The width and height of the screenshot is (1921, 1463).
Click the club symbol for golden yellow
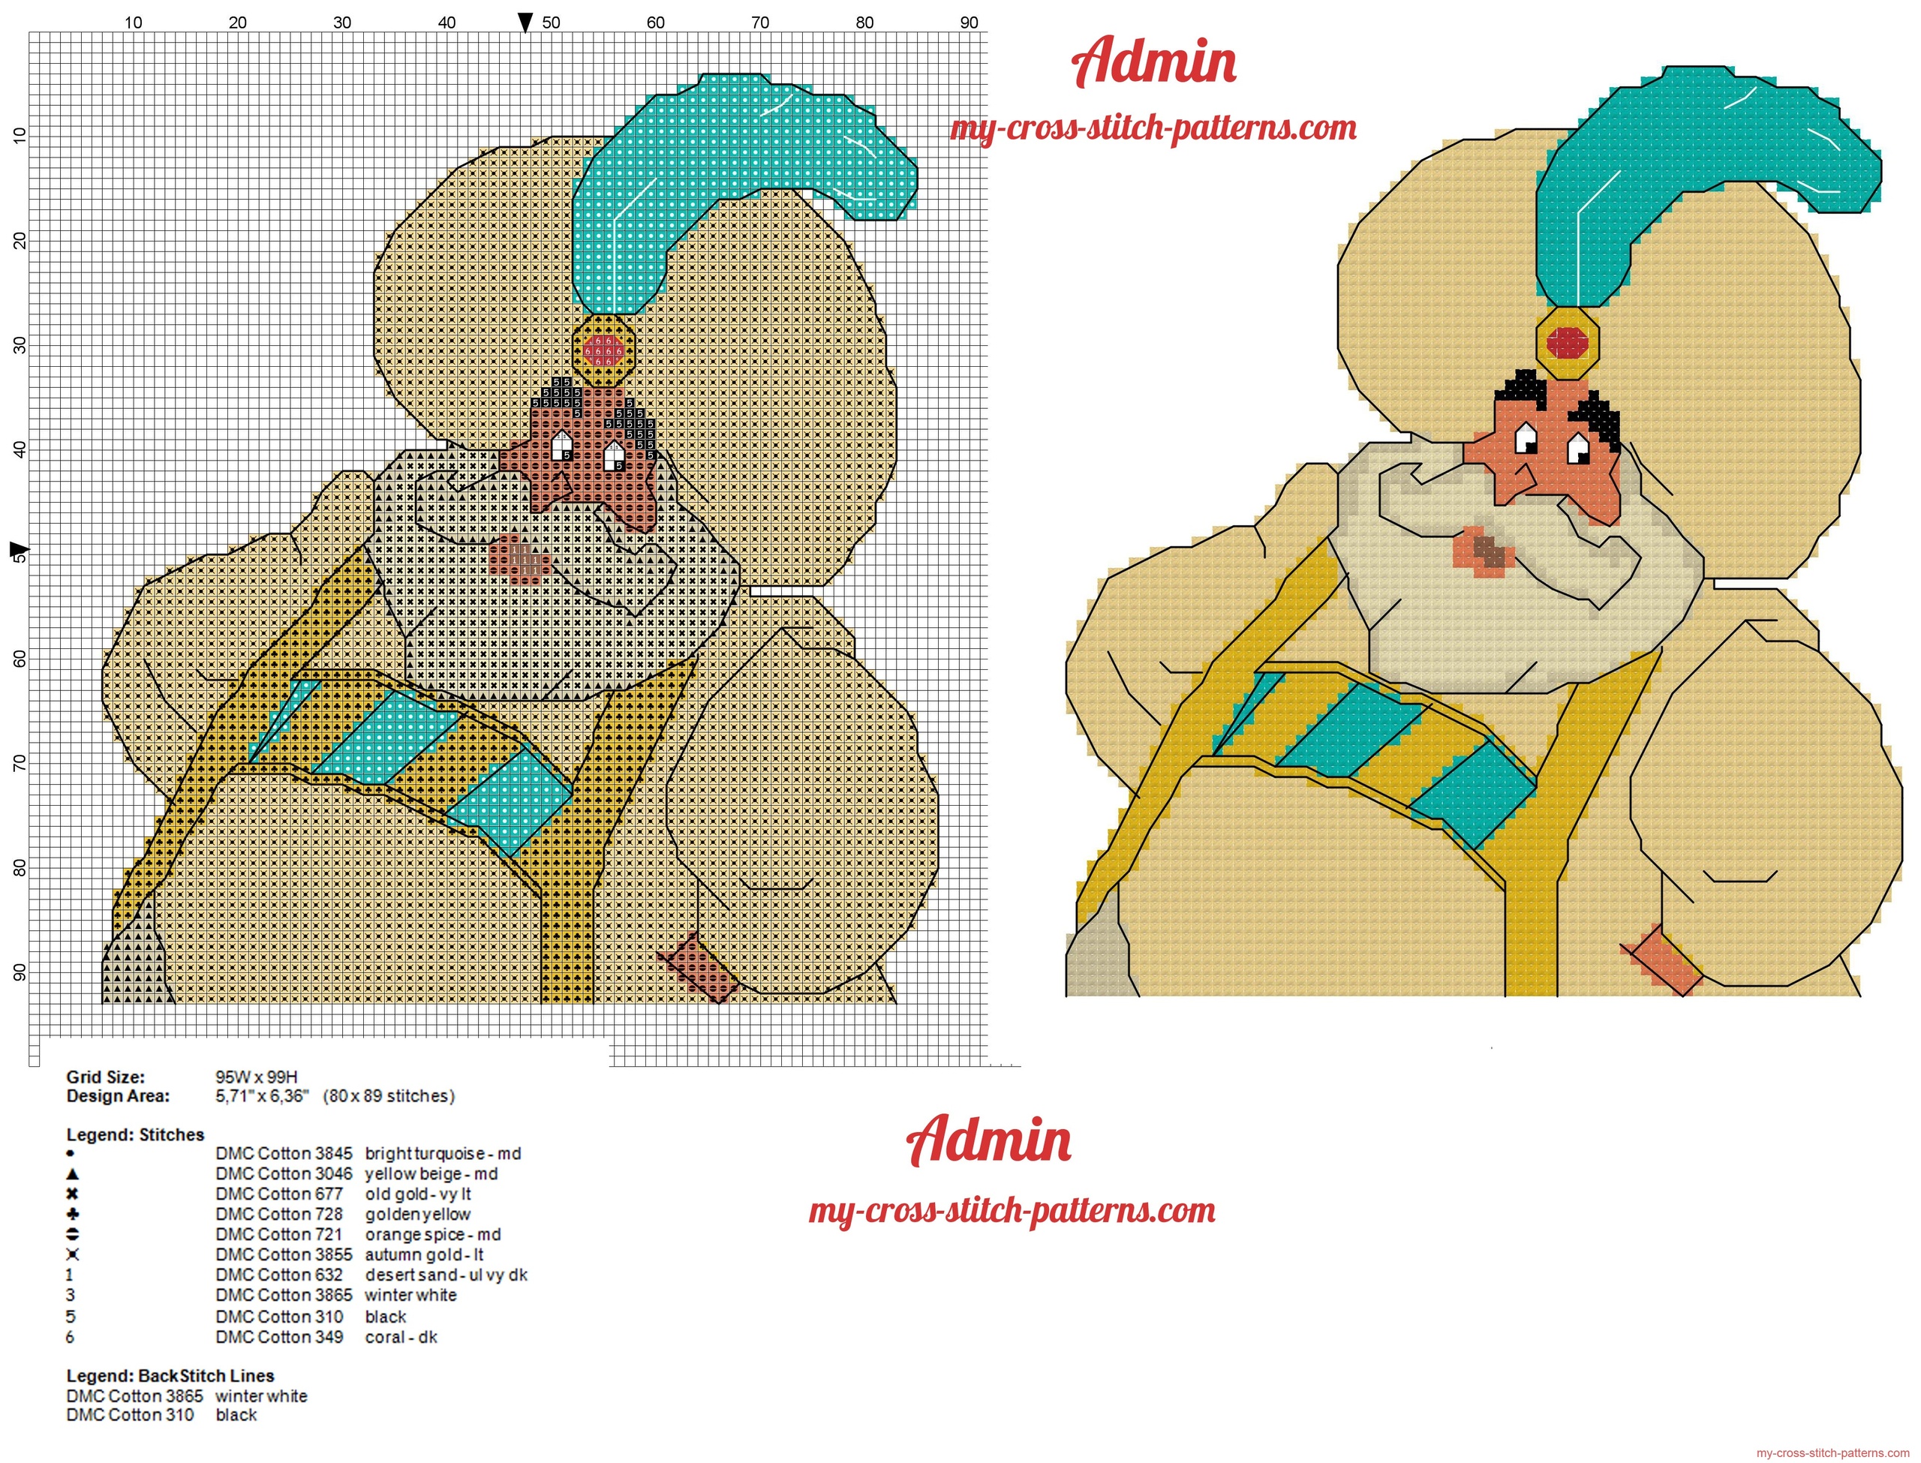(73, 1214)
